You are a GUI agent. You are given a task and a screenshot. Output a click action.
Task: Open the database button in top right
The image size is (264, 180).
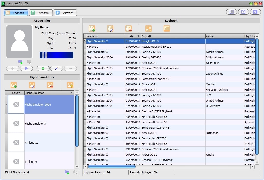(232, 12)
